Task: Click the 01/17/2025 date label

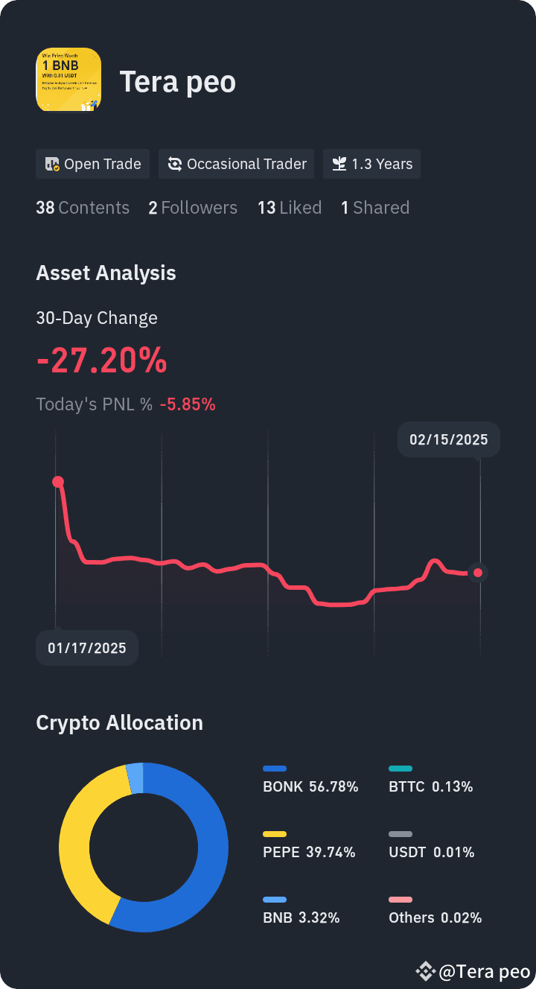Action: [87, 648]
